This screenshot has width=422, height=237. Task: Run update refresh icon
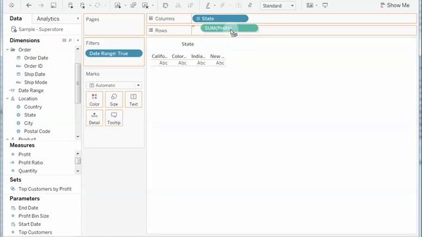[98, 5]
